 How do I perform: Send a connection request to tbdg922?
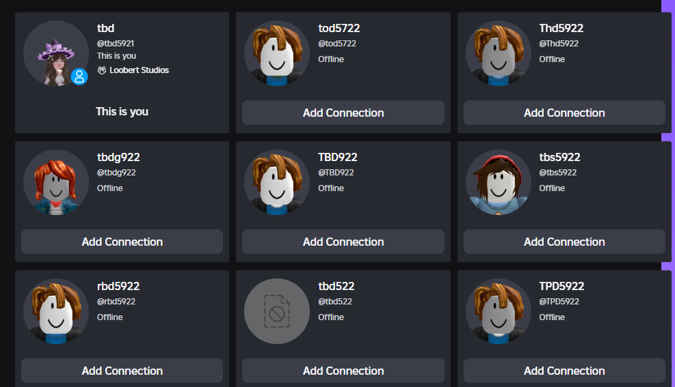coord(122,242)
